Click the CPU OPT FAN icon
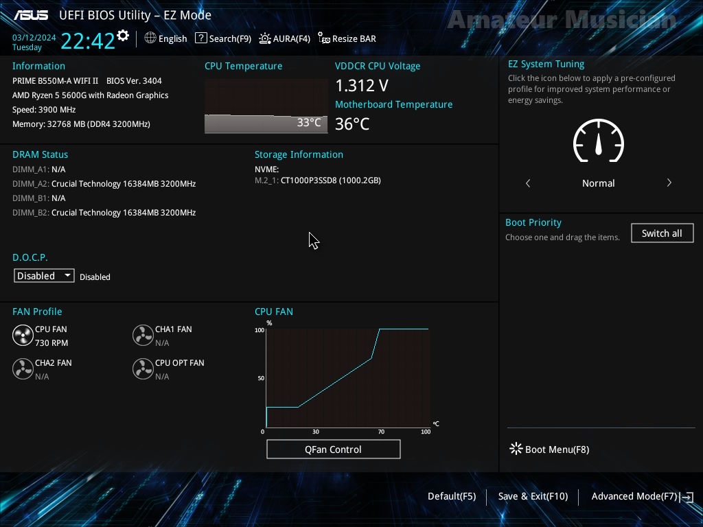The width and height of the screenshot is (703, 527). pos(143,369)
